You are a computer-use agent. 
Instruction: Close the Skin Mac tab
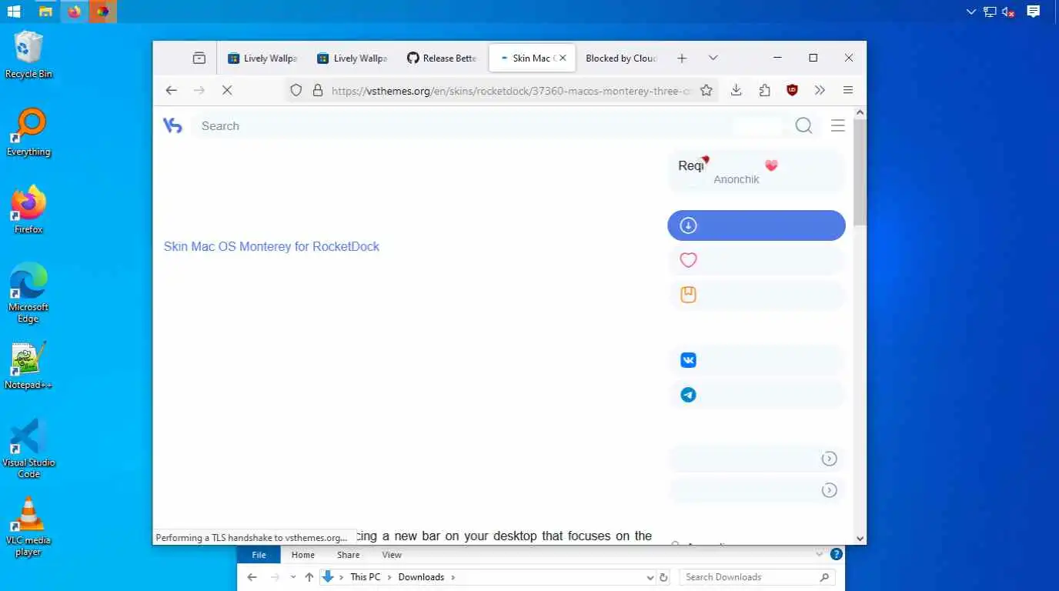[563, 58]
